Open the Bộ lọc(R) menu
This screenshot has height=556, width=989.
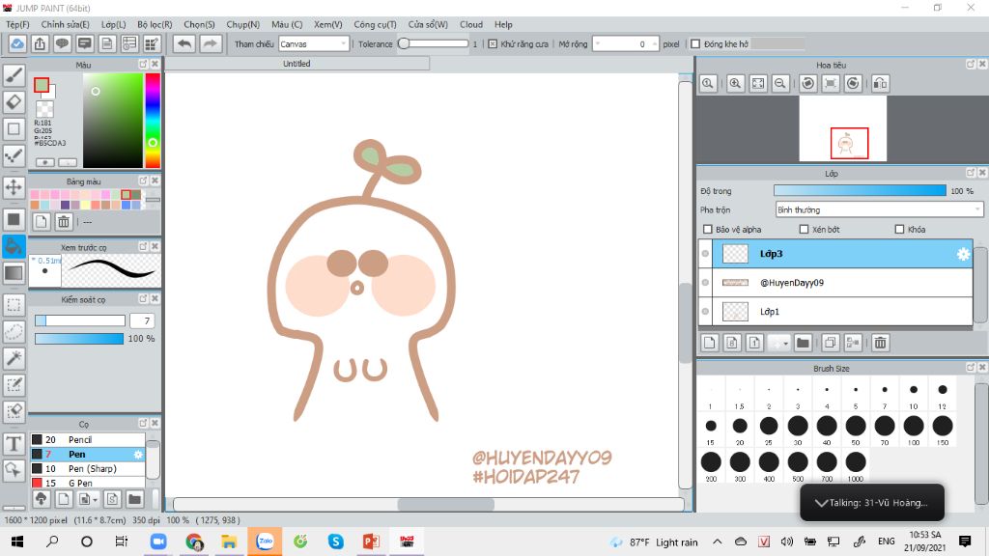[x=155, y=24]
